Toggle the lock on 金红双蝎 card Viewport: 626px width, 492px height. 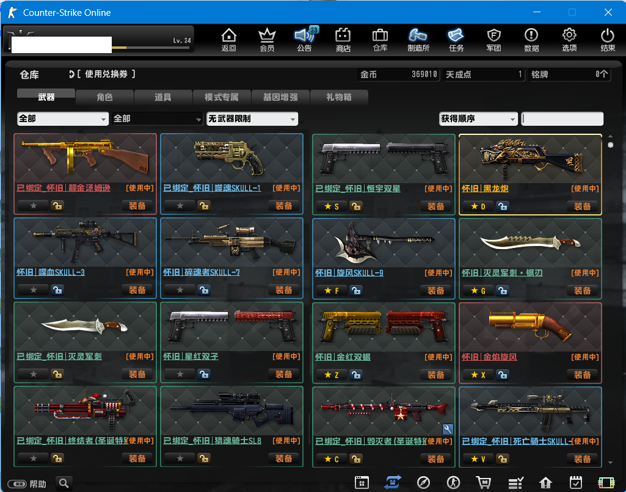tap(356, 375)
